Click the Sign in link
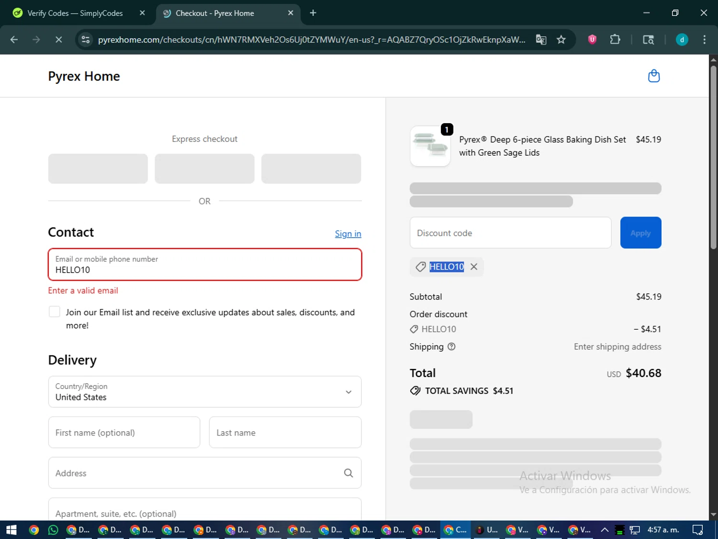The height and width of the screenshot is (539, 718). tap(348, 234)
